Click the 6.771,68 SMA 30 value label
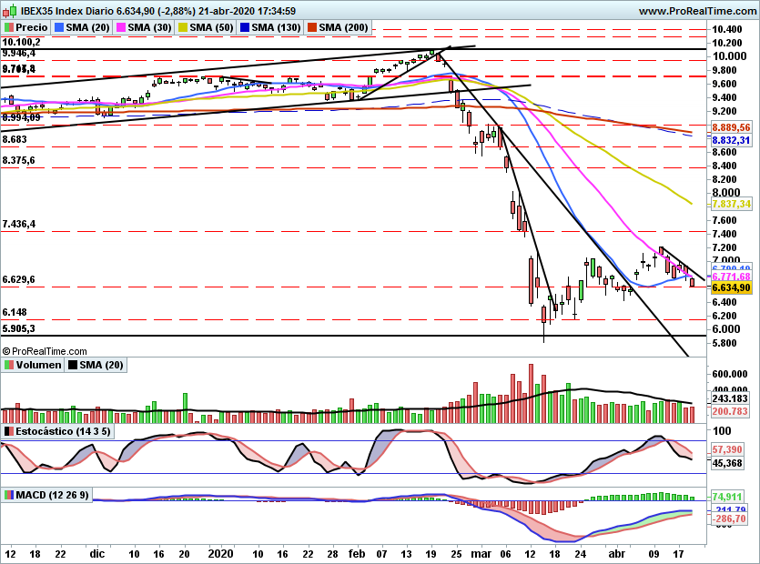This screenshot has height=564, width=760. [x=732, y=277]
